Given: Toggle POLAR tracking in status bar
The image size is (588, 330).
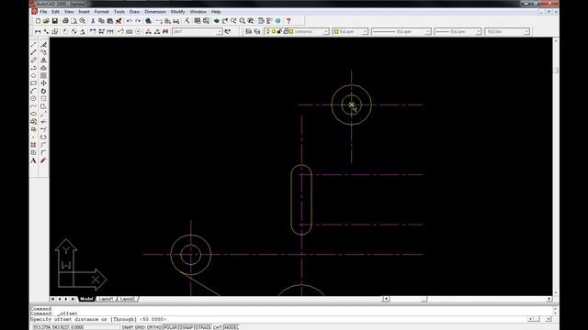Looking at the screenshot, I should click(x=170, y=327).
